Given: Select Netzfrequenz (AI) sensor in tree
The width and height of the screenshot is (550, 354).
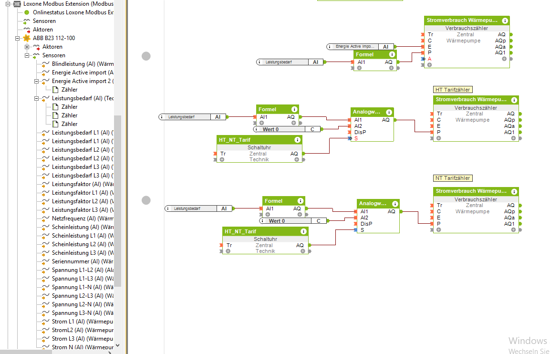Looking at the screenshot, I should click(x=83, y=219).
